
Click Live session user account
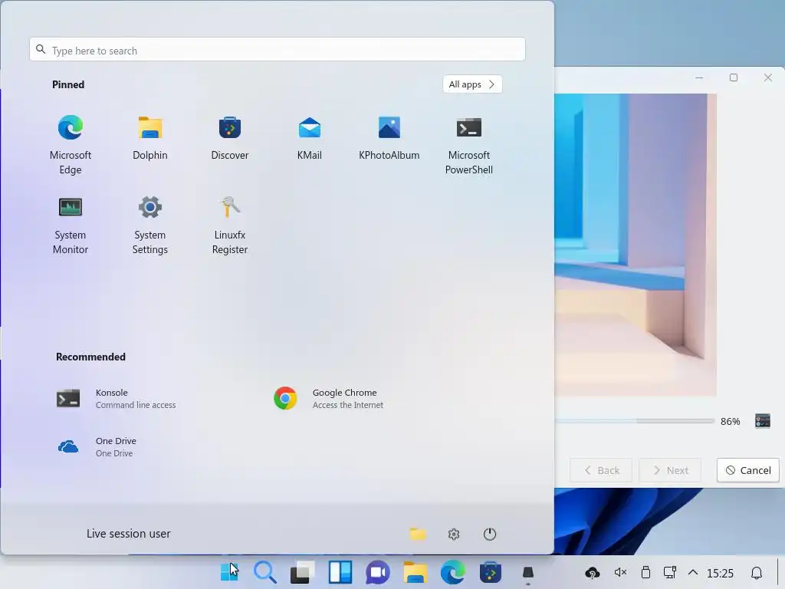coord(129,534)
